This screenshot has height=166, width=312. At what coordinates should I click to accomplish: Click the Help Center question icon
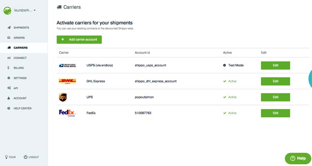(x=9, y=108)
